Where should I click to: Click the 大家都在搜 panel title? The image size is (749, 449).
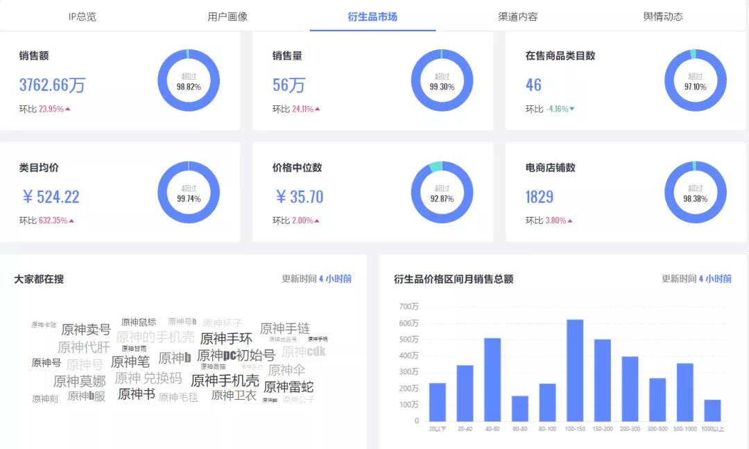[x=39, y=279]
